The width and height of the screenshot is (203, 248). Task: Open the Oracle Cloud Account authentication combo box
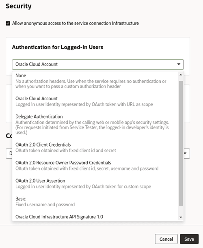click(98, 65)
